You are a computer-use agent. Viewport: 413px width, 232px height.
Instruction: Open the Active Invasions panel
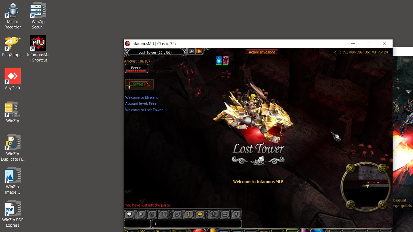click(262, 52)
